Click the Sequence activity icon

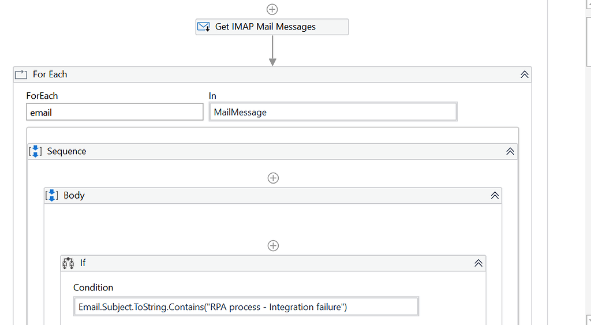click(x=35, y=151)
